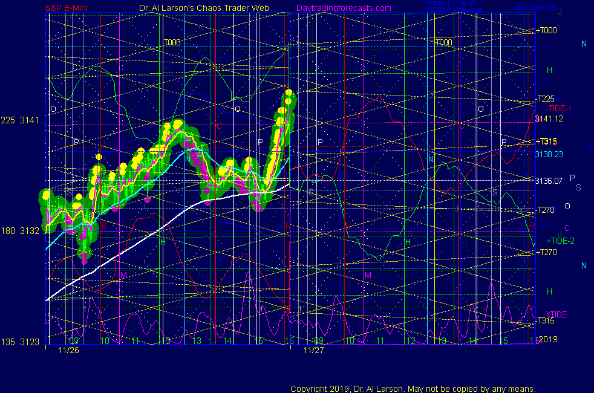Click the '+T315' level label

(546, 141)
